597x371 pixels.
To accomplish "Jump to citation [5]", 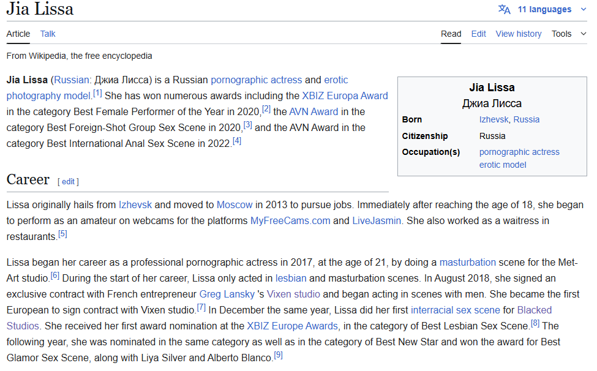I will point(63,234).
